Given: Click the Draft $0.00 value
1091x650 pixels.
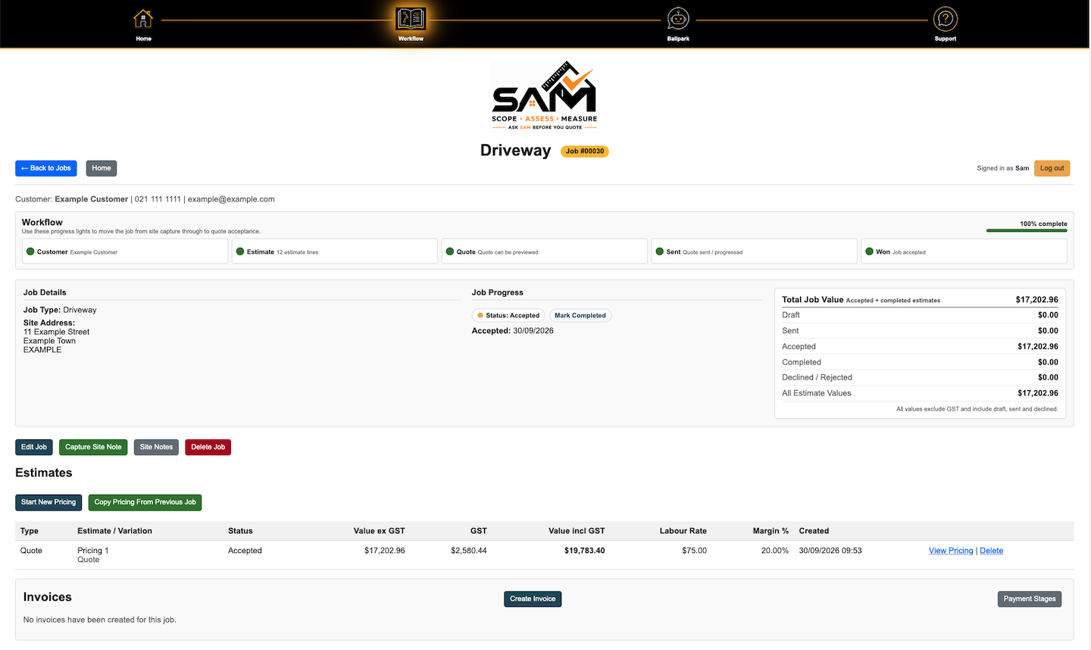Looking at the screenshot, I should 1048,315.
